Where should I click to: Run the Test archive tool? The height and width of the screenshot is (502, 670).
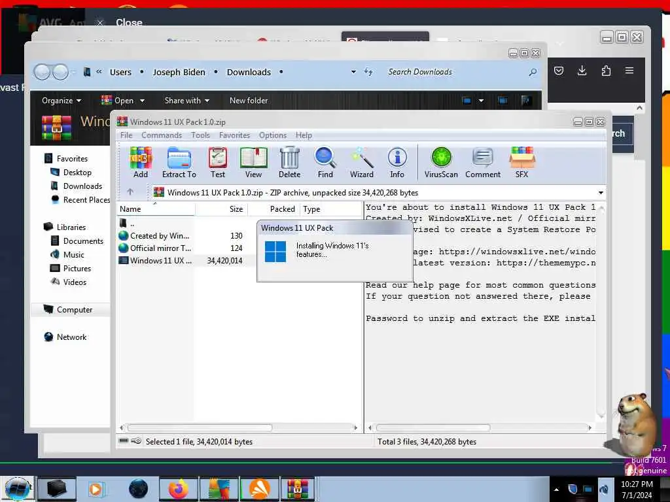click(217, 162)
